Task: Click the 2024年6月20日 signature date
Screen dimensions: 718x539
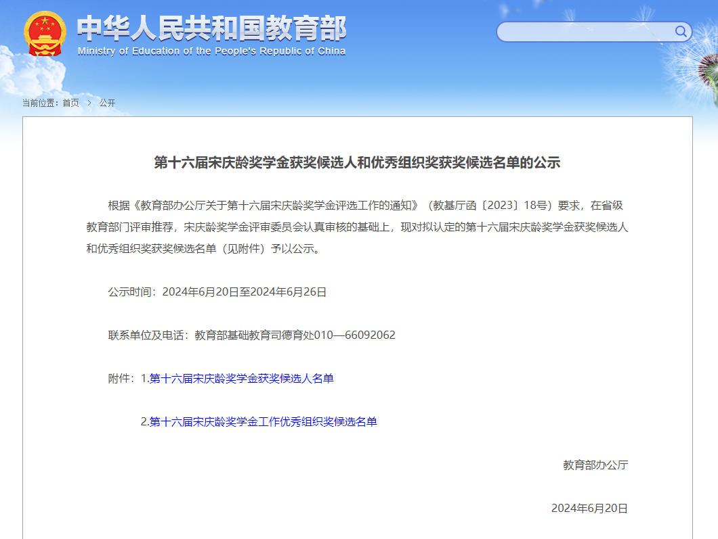Action: pyautogui.click(x=589, y=509)
